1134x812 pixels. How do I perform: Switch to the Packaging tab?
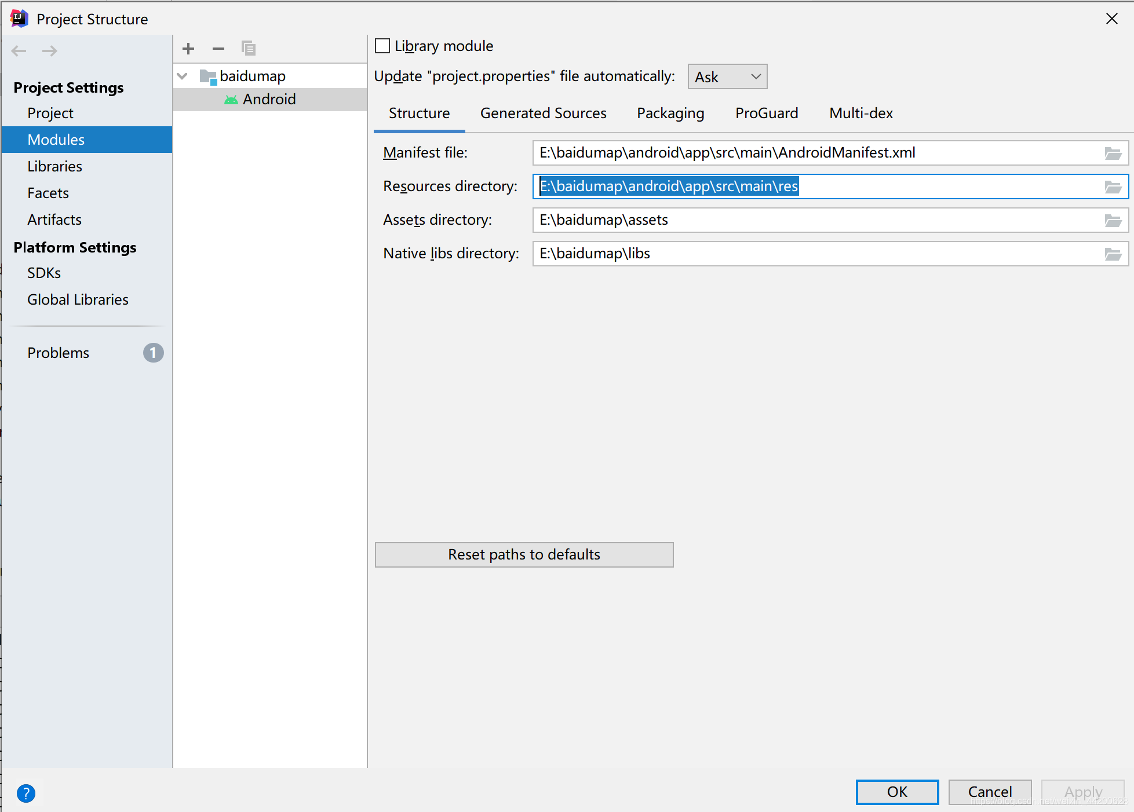pyautogui.click(x=670, y=113)
